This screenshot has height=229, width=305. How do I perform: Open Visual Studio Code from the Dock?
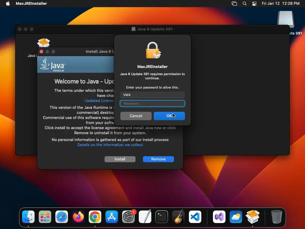[195, 217]
